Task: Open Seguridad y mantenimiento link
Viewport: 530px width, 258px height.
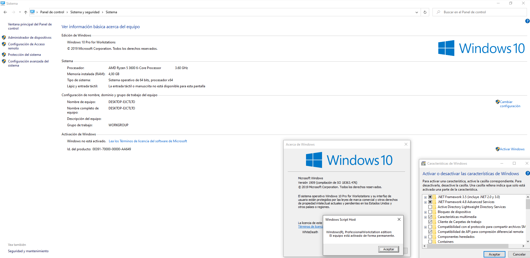Action: click(28, 251)
